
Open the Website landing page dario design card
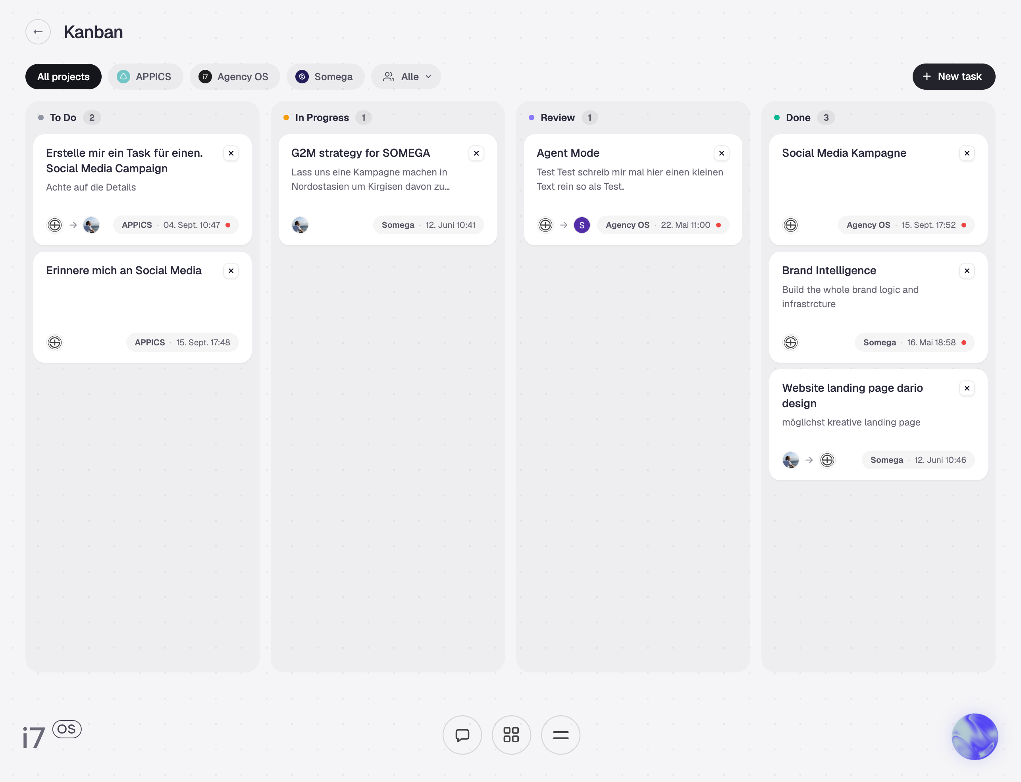tap(878, 424)
